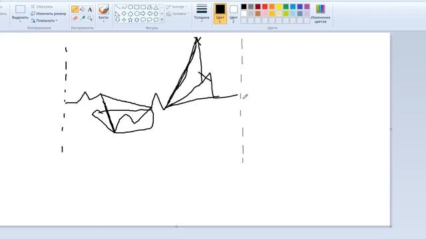Pick the Eraser tool
Screen dimensions: 426x239
tap(75, 18)
